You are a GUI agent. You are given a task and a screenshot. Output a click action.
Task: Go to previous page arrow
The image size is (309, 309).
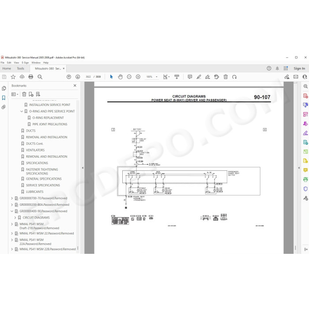point(69,77)
